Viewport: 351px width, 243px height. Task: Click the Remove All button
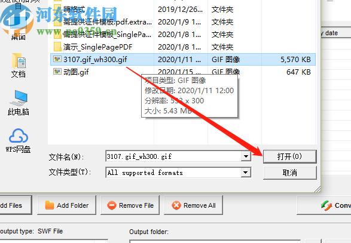(193, 205)
